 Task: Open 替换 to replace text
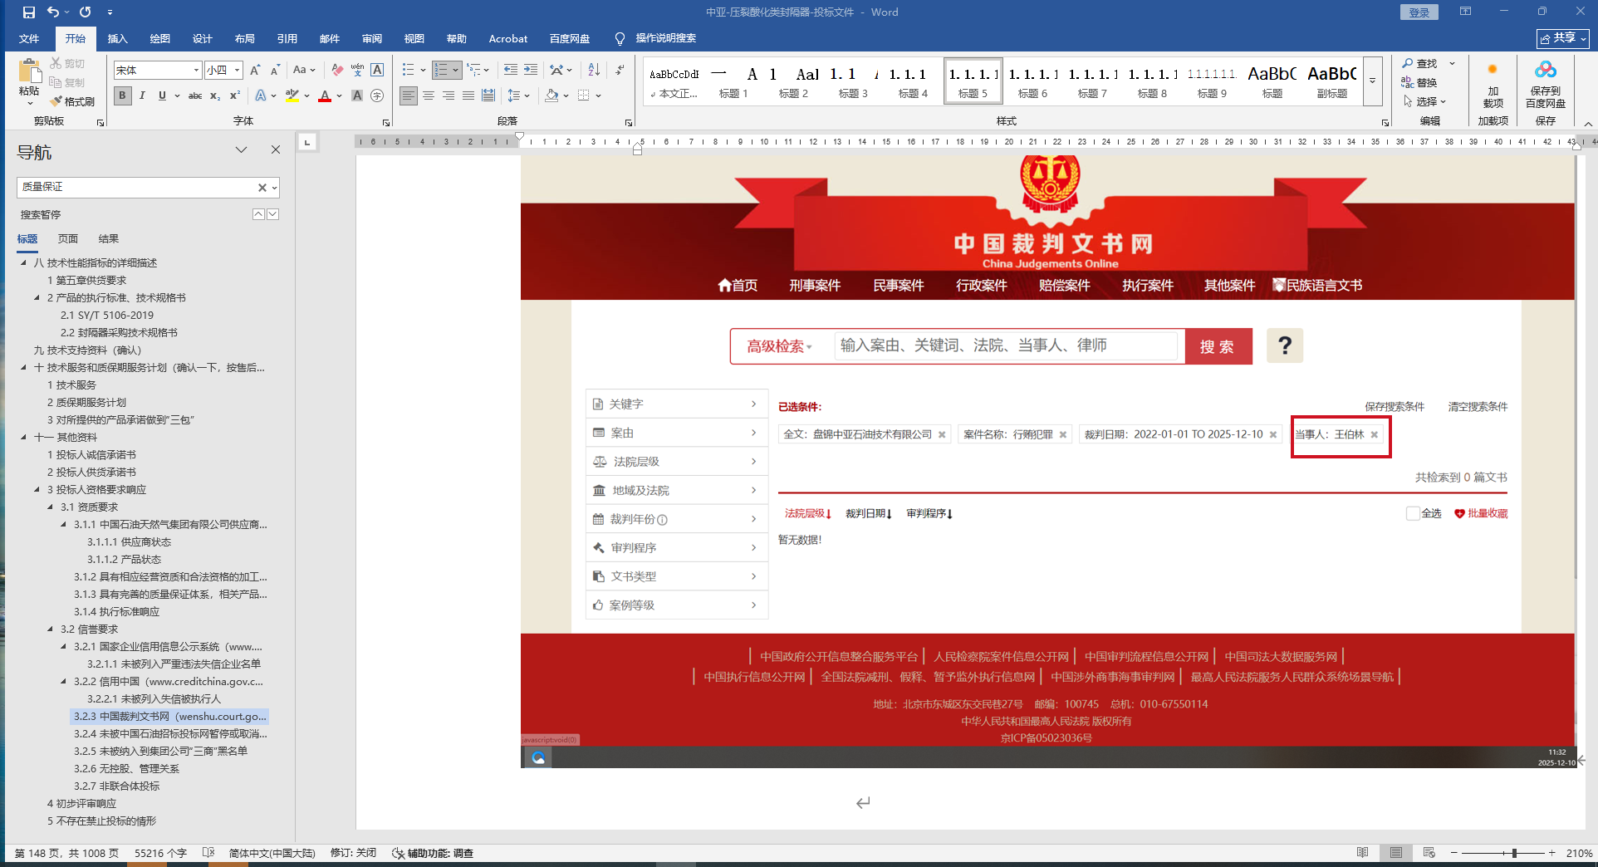[1419, 82]
